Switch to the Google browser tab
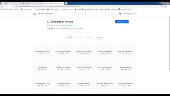The width and height of the screenshot is (170, 96). tap(11, 3)
